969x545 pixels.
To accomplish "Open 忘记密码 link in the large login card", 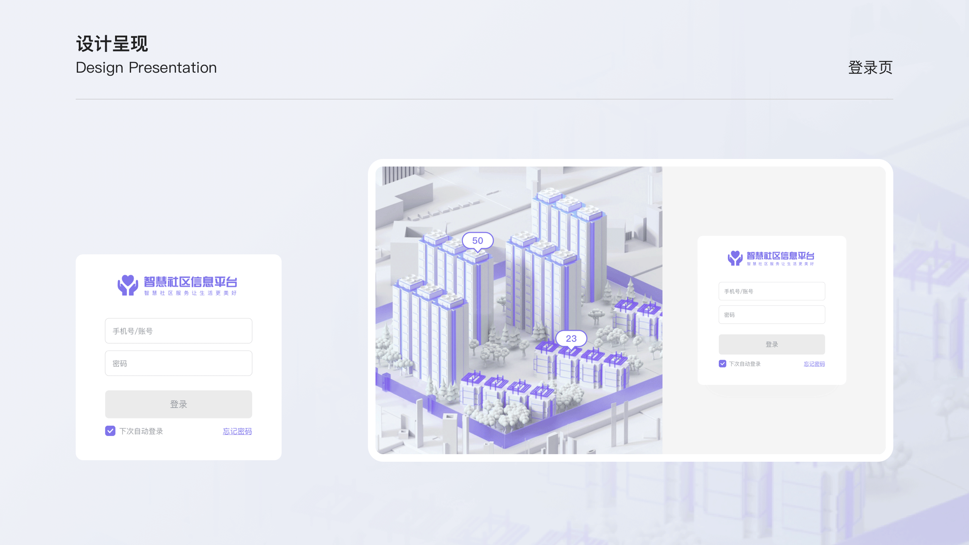I will [237, 431].
